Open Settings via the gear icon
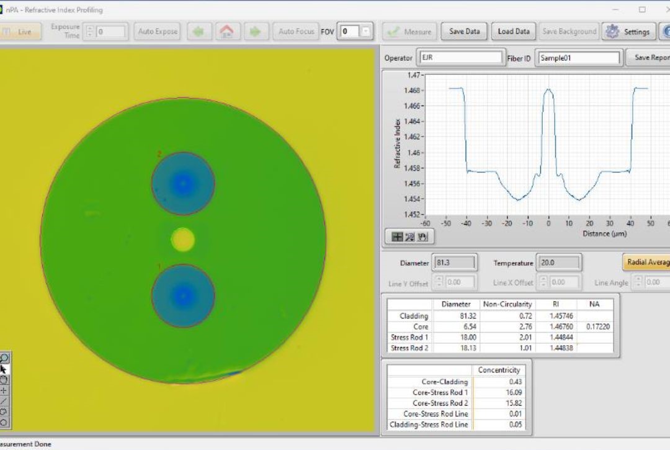This screenshot has width=670, height=450. (611, 31)
